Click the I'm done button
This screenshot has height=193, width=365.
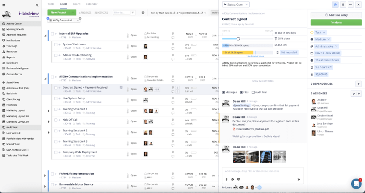tap(336, 23)
